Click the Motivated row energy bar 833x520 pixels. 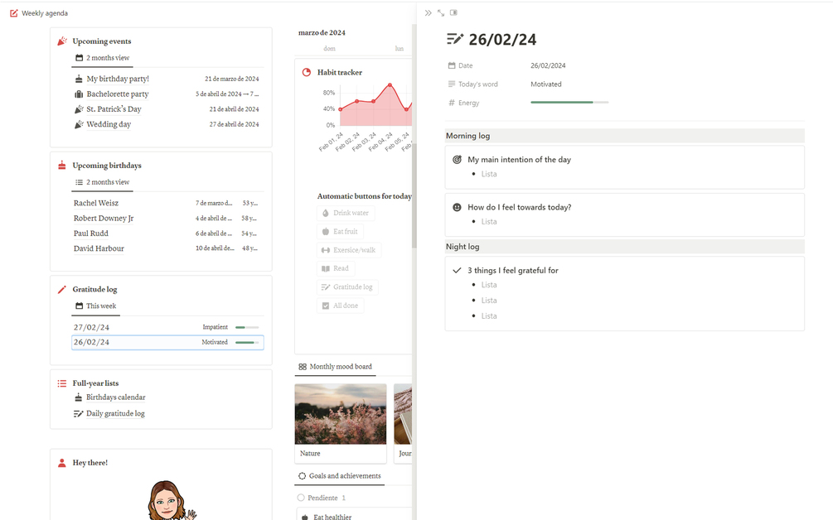pyautogui.click(x=247, y=342)
